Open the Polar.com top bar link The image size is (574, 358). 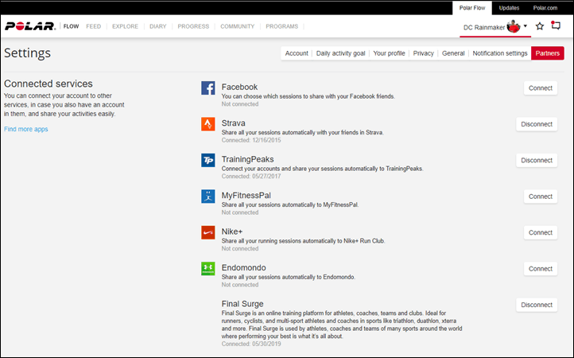[545, 8]
